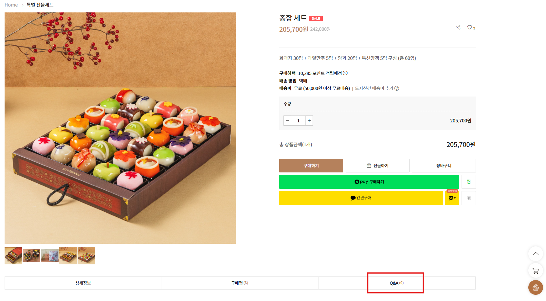The image size is (546, 301).
Task: Click the brown basket floating icon
Action: (x=536, y=288)
